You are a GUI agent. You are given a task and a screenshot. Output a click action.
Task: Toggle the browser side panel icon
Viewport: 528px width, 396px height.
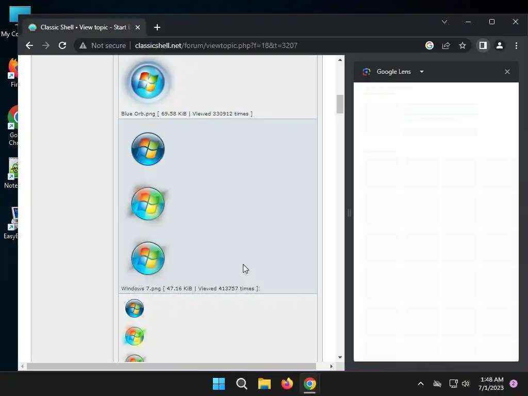(483, 45)
